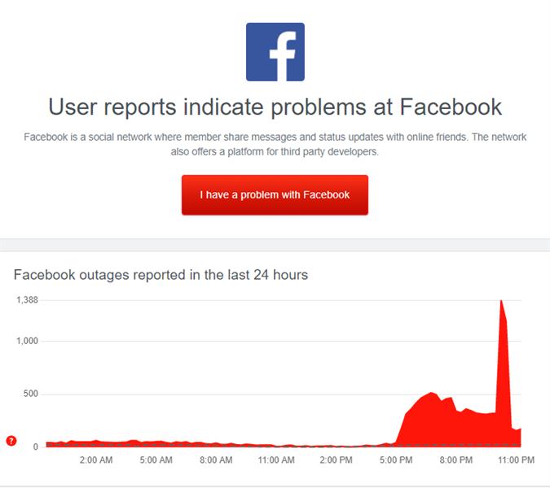550x488 pixels.
Task: Click the Facebook description paragraph text
Action: [275, 144]
